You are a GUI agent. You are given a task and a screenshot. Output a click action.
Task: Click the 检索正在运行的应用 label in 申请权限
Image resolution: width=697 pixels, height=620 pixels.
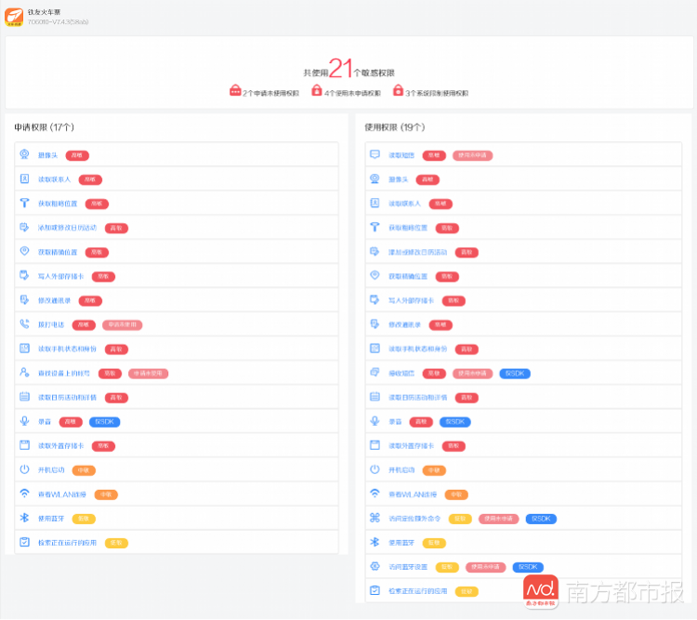pos(67,543)
